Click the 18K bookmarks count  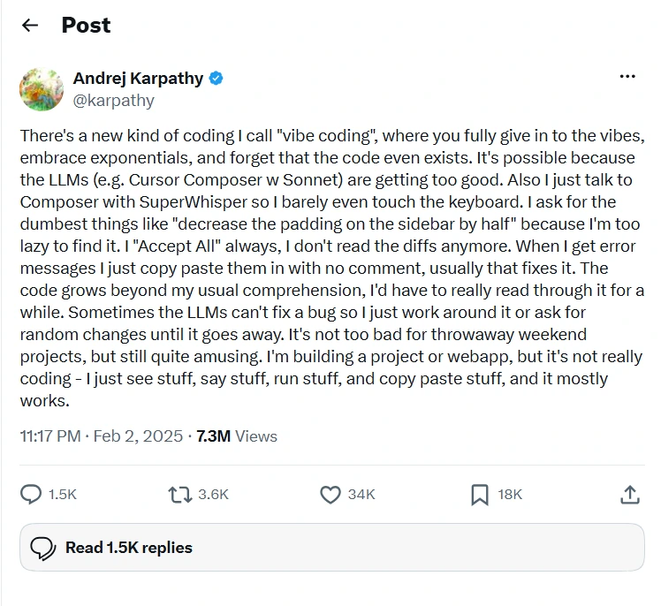coord(510,495)
